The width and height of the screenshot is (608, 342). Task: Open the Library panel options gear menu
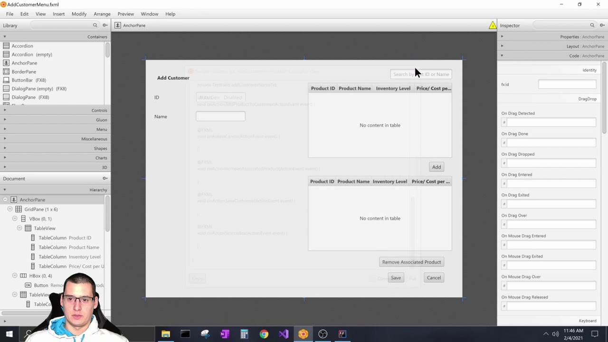pyautogui.click(x=105, y=25)
